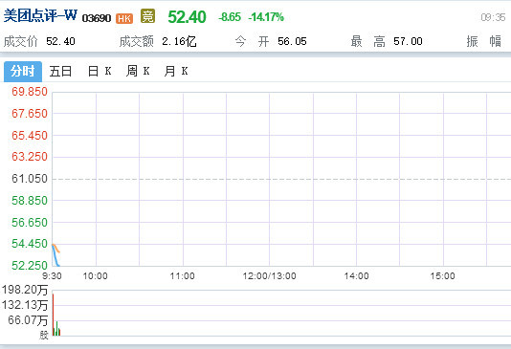Screen dimensions: 511x349
Task: Click the stock code 03690
Action: [97, 18]
